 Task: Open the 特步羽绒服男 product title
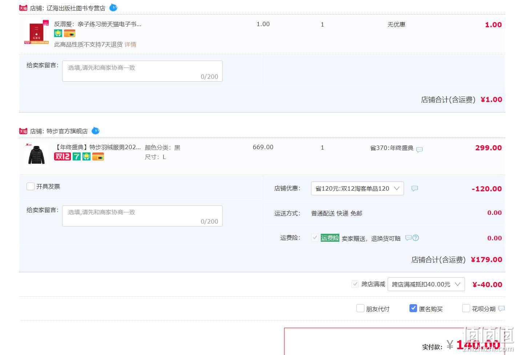[x=97, y=147]
